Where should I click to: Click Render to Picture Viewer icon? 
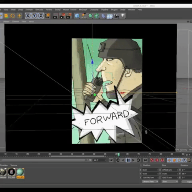pyautogui.click(x=62, y=16)
